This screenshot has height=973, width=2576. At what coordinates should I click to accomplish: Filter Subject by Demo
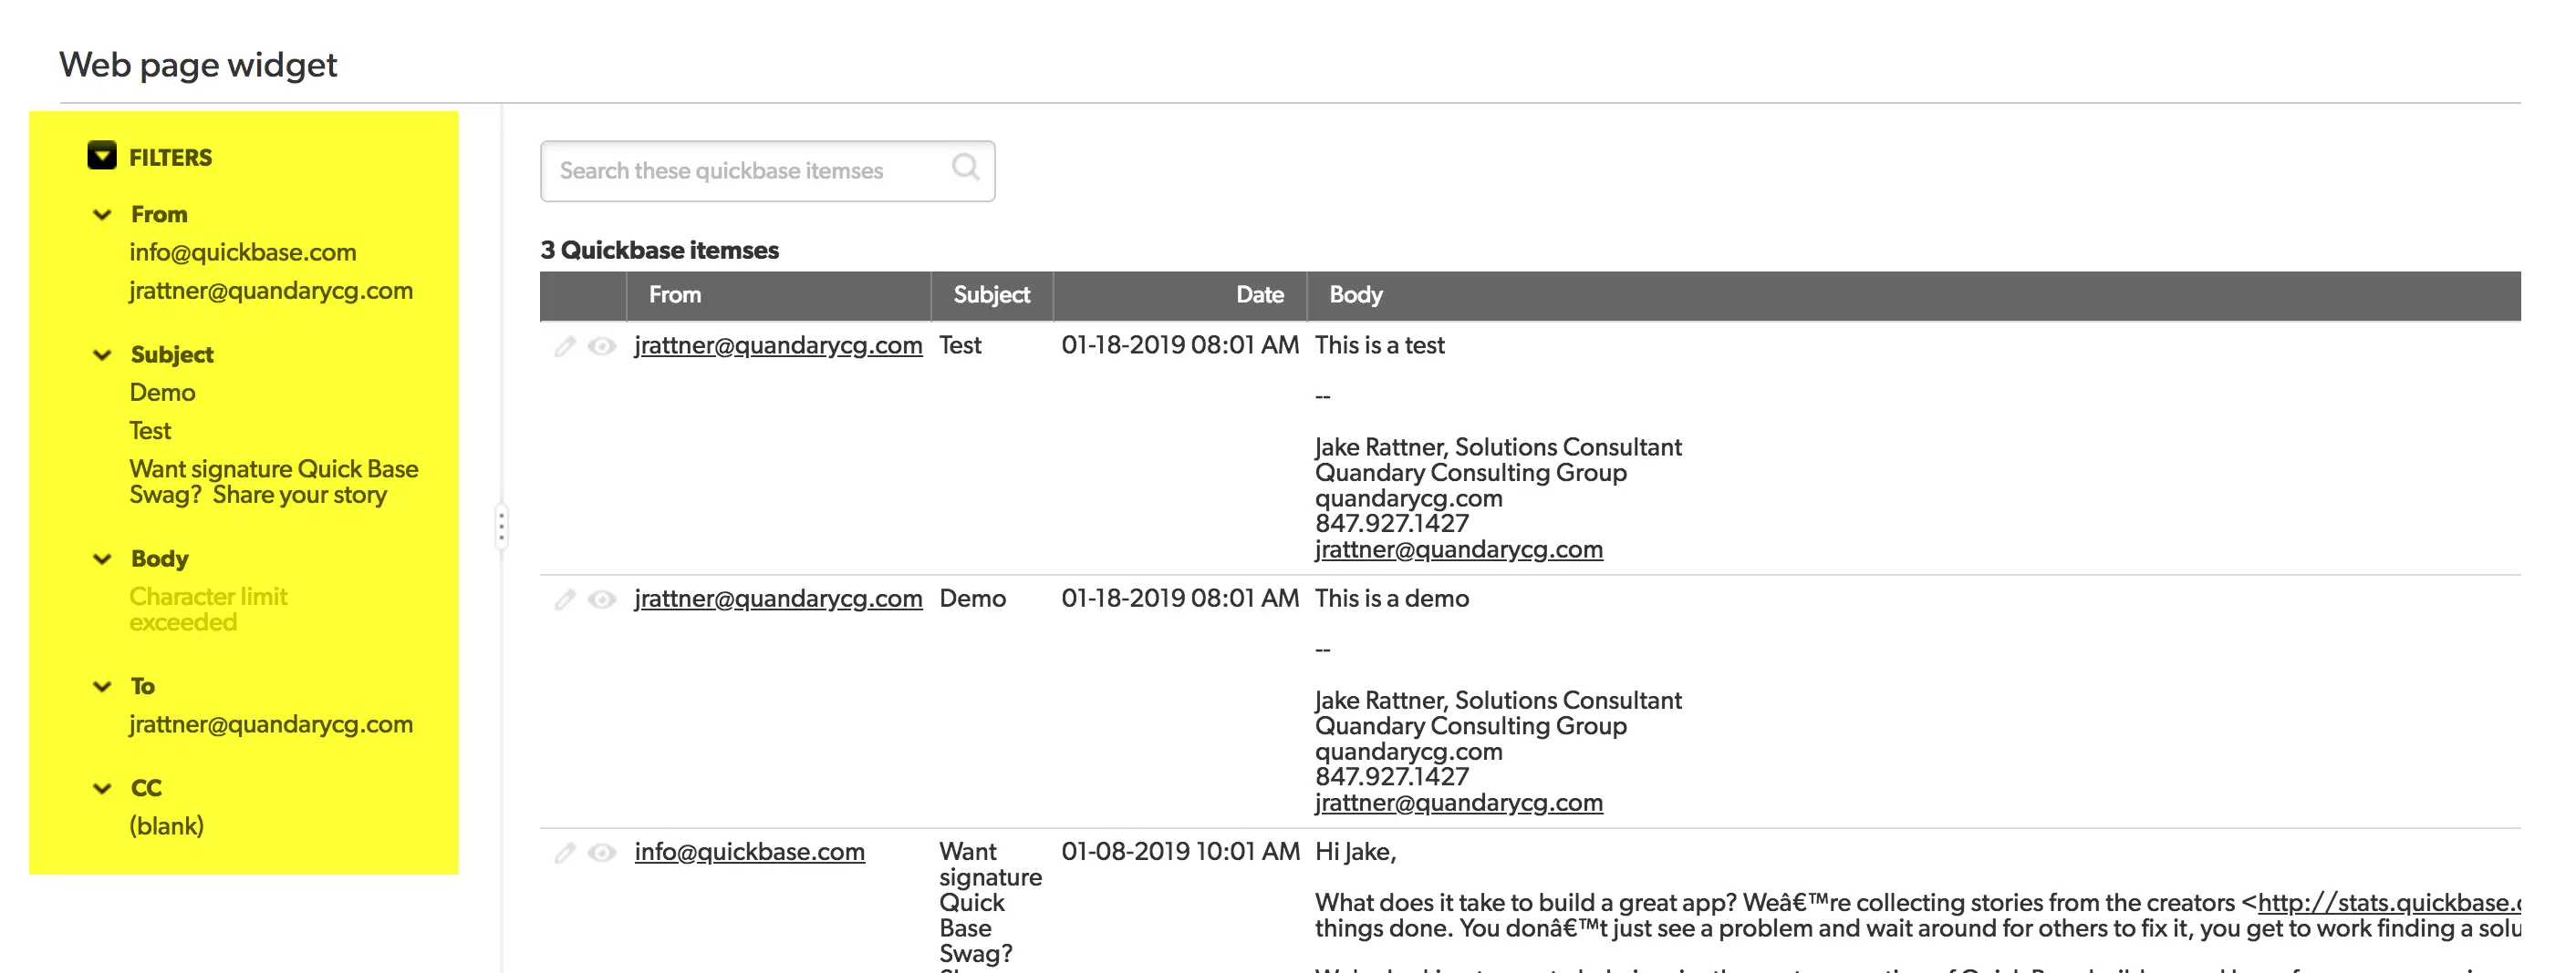tap(162, 393)
